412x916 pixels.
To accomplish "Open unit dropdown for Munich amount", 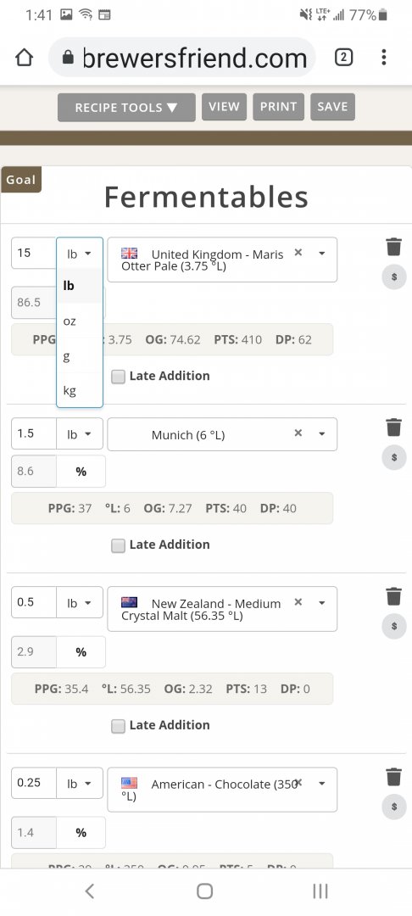I will tap(80, 434).
